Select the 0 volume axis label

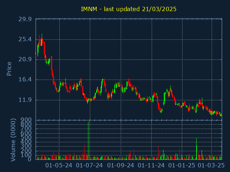tap(29, 159)
